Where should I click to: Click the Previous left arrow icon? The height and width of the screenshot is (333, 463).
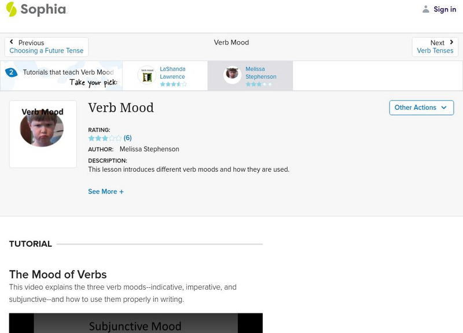12,42
